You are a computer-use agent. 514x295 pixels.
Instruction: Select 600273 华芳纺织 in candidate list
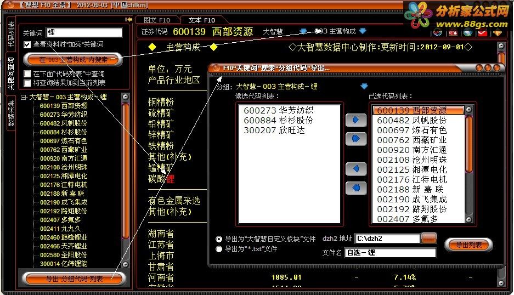pyautogui.click(x=279, y=110)
